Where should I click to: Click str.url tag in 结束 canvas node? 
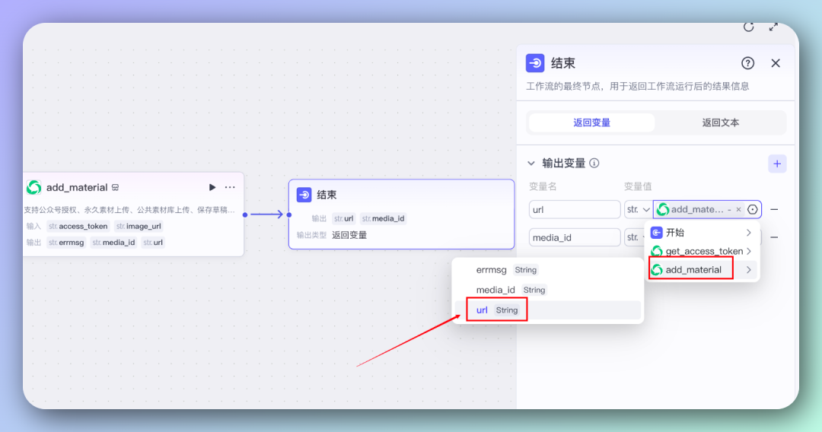(344, 218)
